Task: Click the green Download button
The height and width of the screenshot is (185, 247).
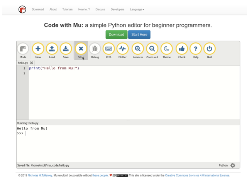Action: click(117, 34)
